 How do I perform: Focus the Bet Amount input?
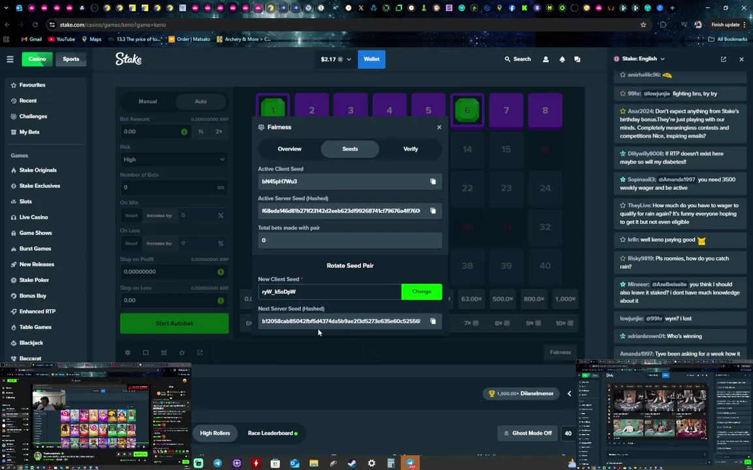coord(155,132)
